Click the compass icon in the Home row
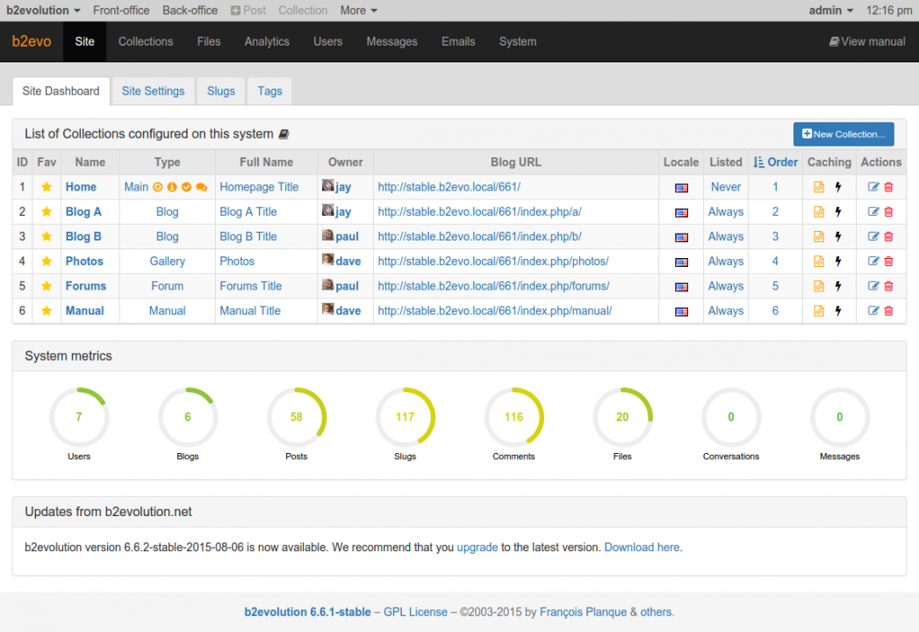This screenshot has height=632, width=919. tap(158, 187)
